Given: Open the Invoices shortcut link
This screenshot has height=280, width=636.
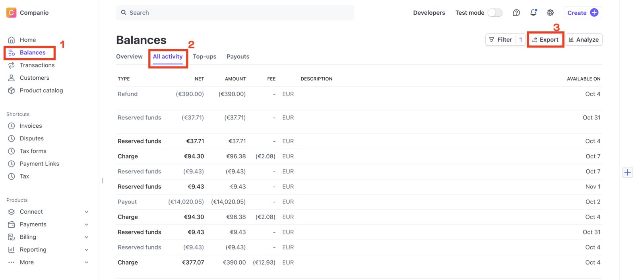Looking at the screenshot, I should (31, 126).
